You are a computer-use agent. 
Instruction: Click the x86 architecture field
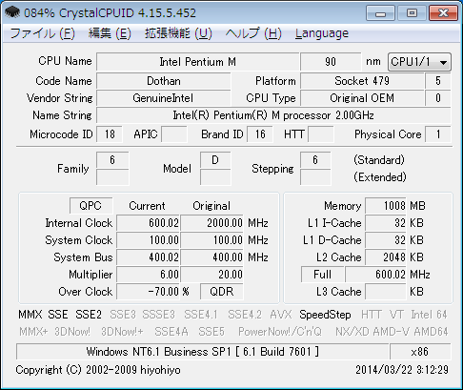420,352
